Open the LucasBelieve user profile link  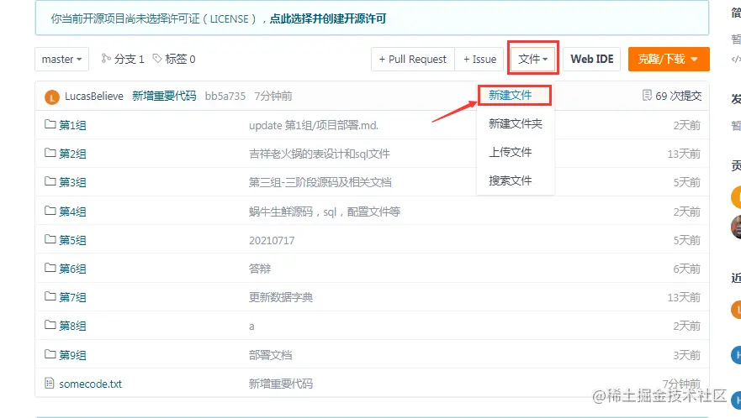click(x=94, y=97)
